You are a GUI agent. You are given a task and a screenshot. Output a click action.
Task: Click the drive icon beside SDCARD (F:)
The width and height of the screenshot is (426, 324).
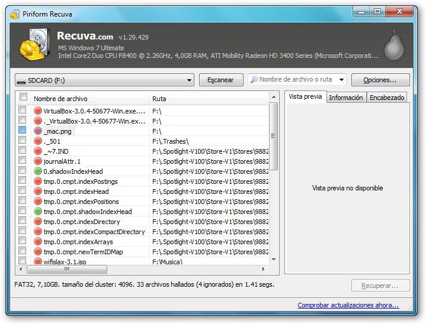coord(21,81)
